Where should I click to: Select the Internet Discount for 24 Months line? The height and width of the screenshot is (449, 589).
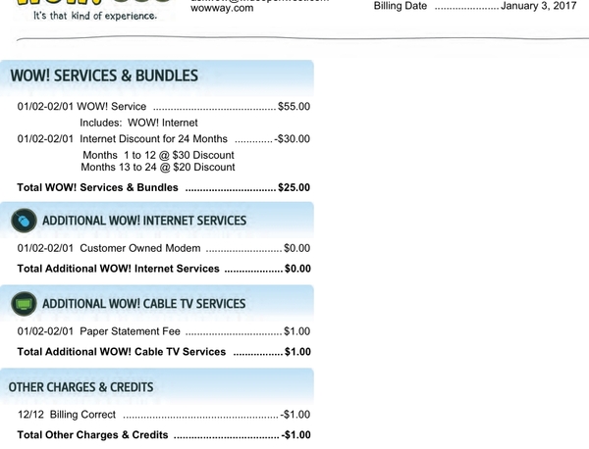pyautogui.click(x=164, y=139)
